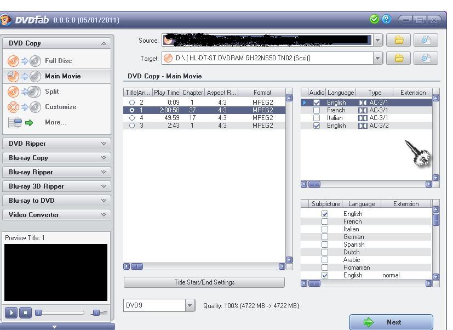
Task: Click the subpicture list vertical scrollbar
Action: [436, 219]
